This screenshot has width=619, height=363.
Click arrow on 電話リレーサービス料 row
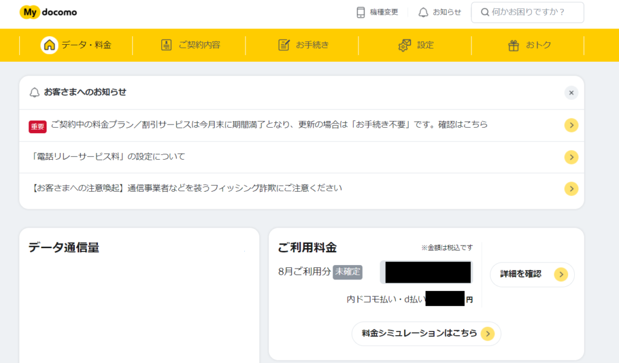click(571, 157)
